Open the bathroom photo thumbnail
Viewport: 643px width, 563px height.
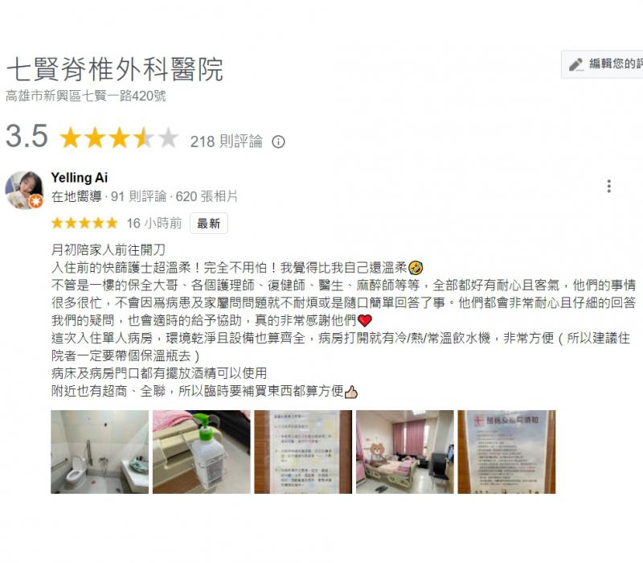(100, 452)
